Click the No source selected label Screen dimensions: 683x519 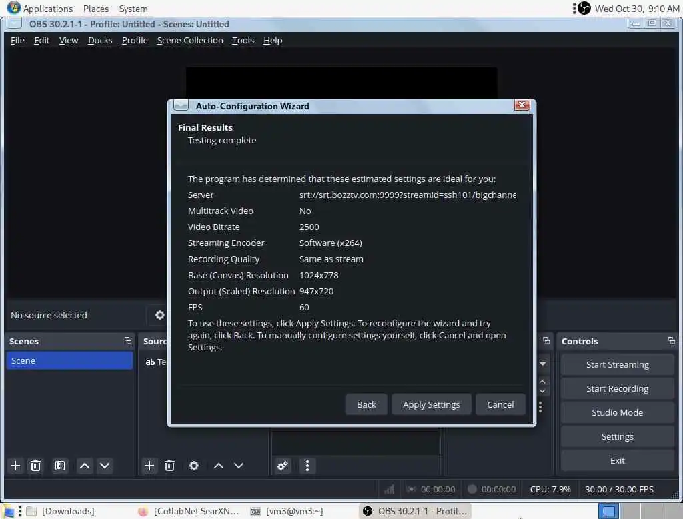[49, 315]
